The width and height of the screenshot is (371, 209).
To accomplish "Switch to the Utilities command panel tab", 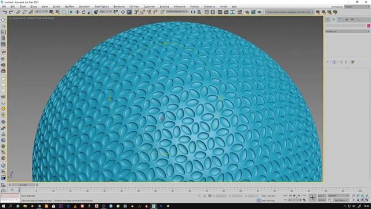I will pyautogui.click(x=359, y=20).
